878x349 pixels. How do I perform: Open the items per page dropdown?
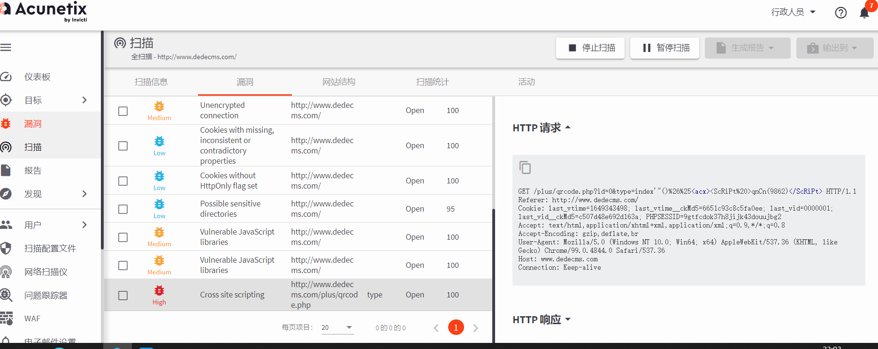click(x=337, y=327)
